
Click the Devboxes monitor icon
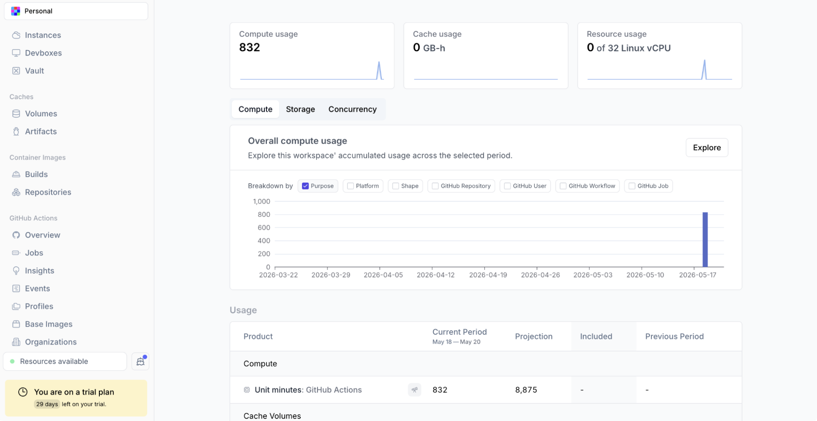[16, 53]
